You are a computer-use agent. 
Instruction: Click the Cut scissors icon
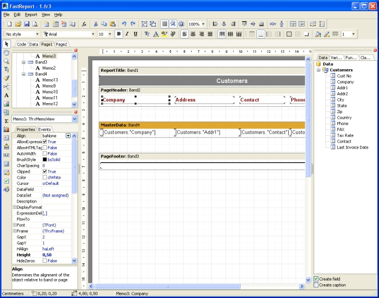tap(96, 24)
